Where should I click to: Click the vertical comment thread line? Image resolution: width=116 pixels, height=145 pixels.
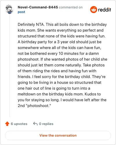(x=10, y=66)
